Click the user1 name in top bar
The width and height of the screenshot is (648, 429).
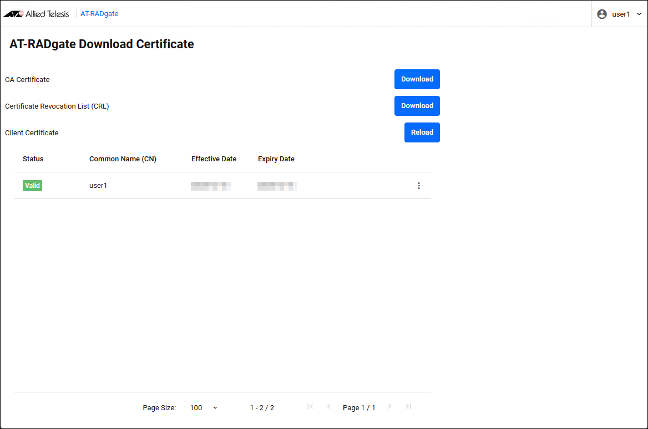621,14
